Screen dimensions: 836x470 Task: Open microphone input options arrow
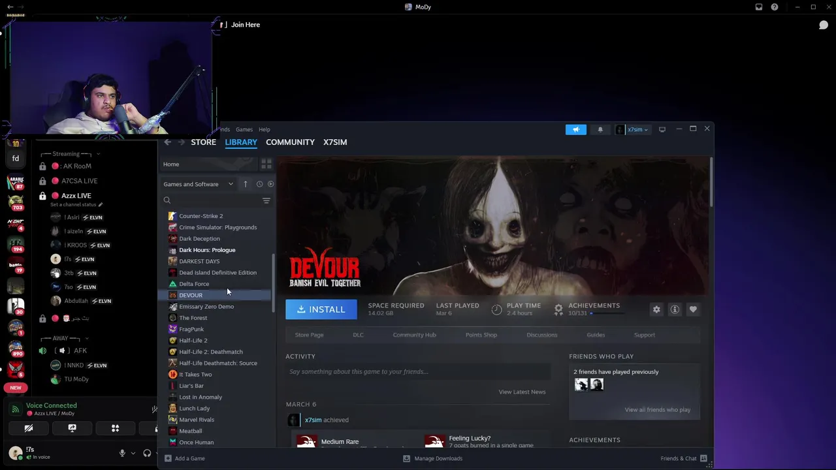(x=133, y=453)
